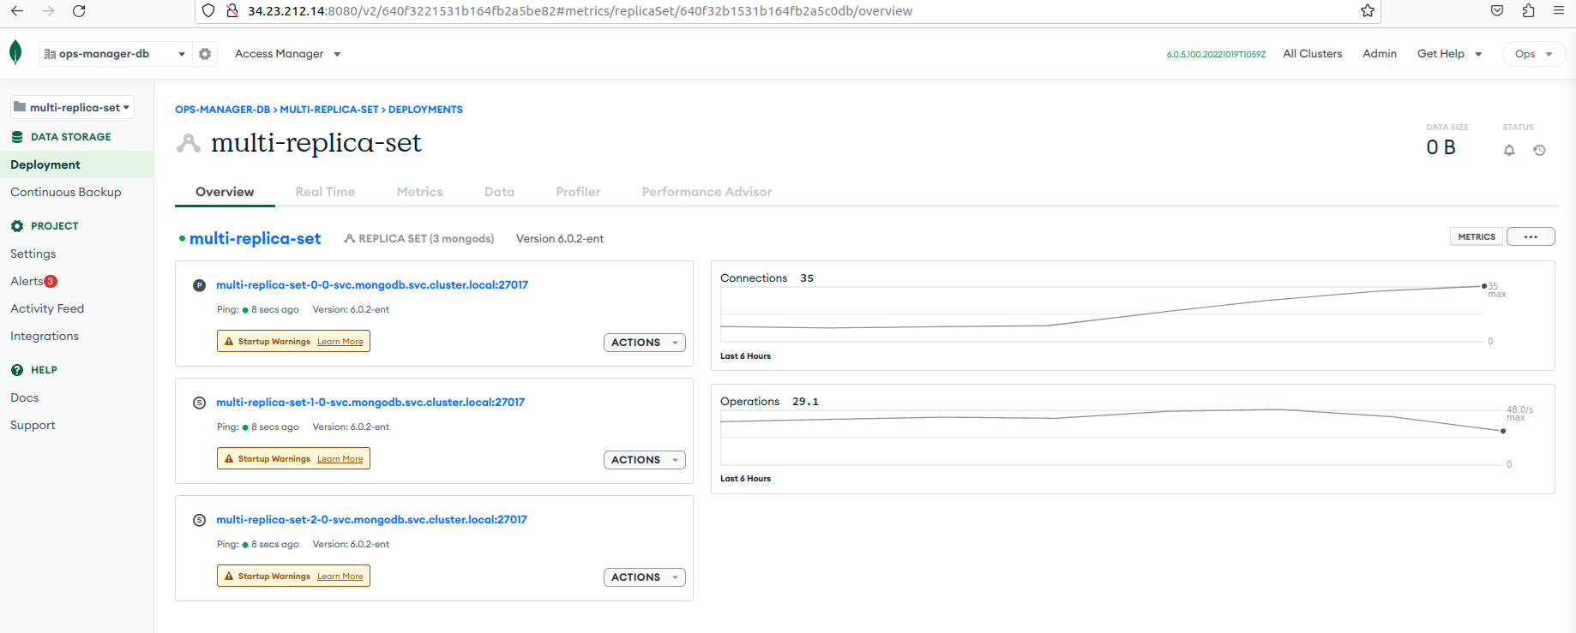Screen dimensions: 1576x633
Task: Click the Project gear icon
Action: (x=17, y=226)
